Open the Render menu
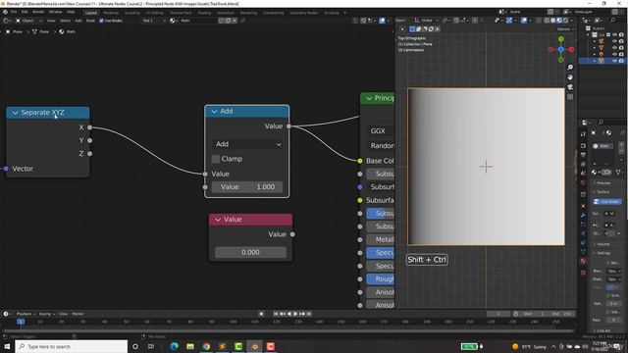 [38, 12]
